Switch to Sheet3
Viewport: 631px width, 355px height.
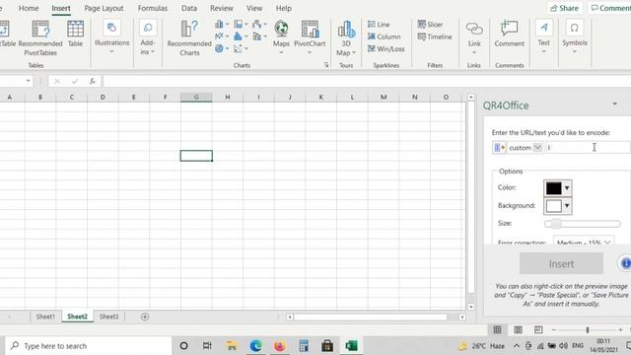[108, 317]
